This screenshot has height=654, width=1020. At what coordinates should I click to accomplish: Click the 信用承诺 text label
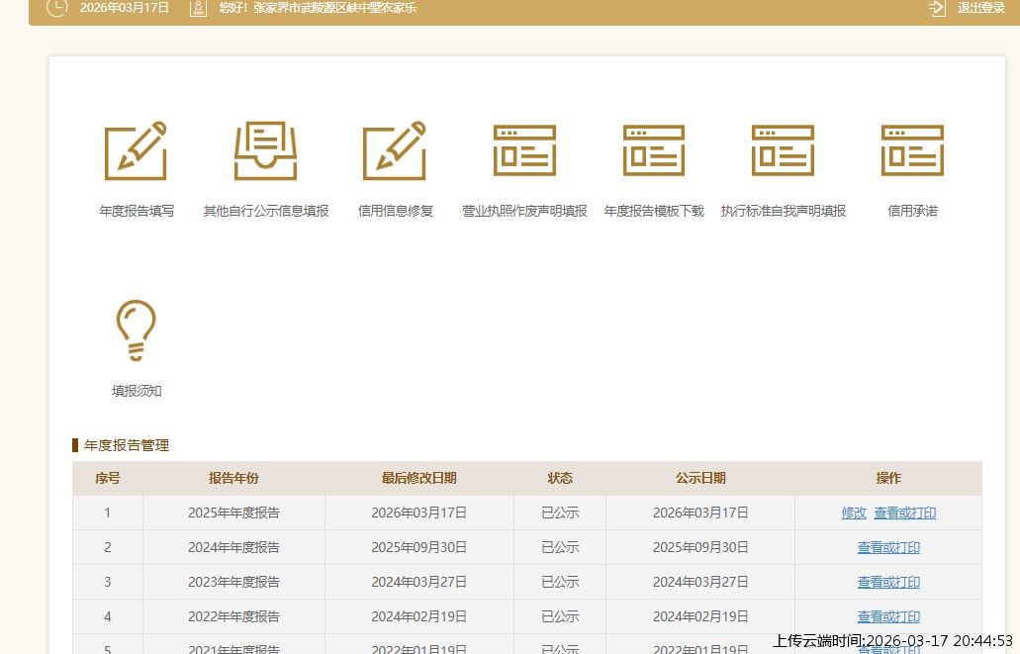tap(912, 211)
